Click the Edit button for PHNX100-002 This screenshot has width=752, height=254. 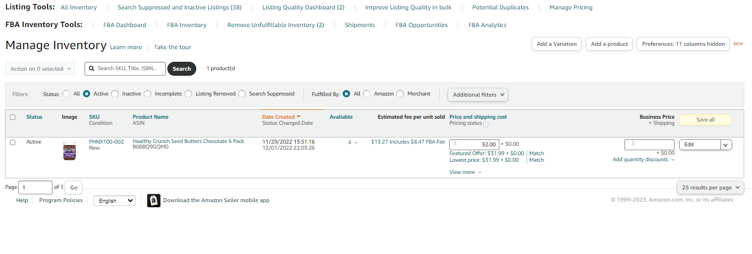click(700, 145)
